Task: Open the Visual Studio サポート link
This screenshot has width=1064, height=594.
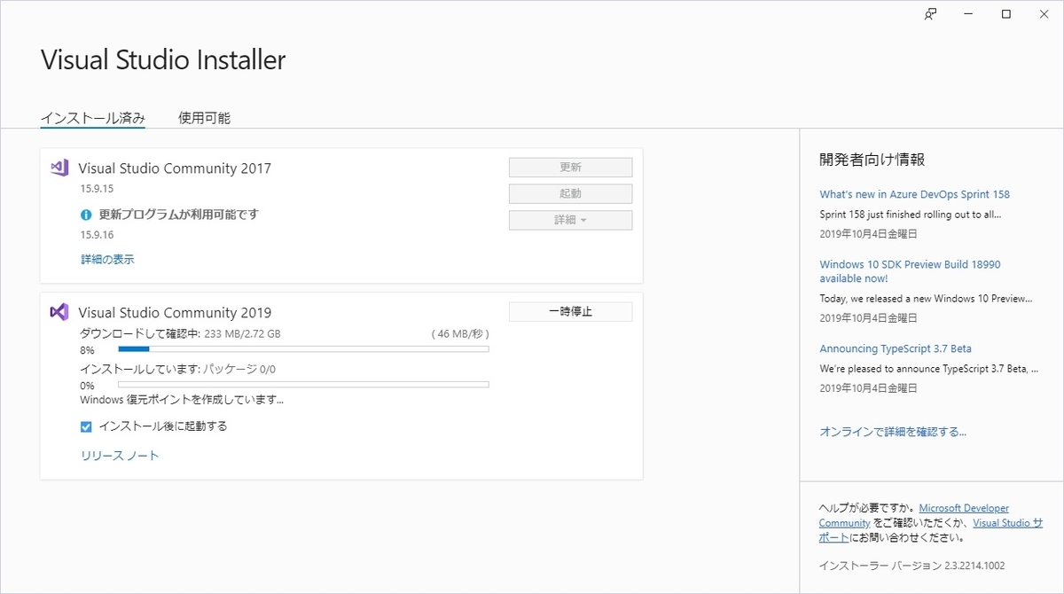Action: coord(1007,523)
